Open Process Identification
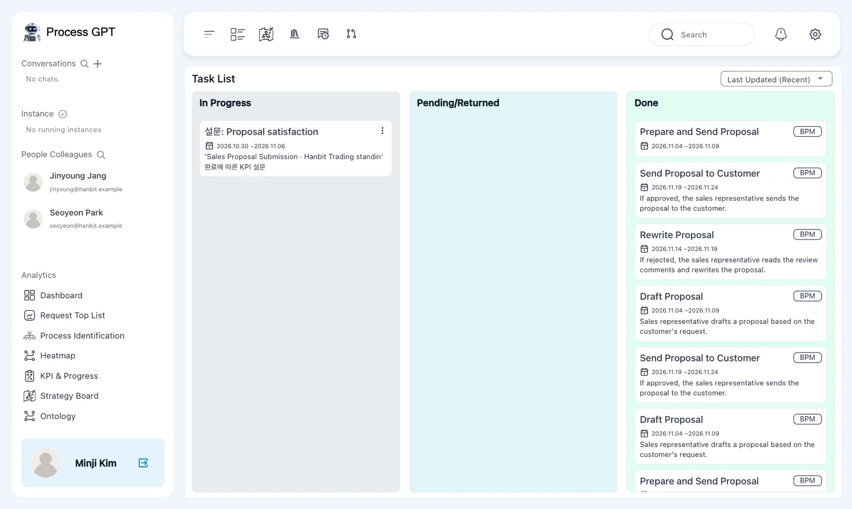This screenshot has width=852, height=509. click(74, 335)
